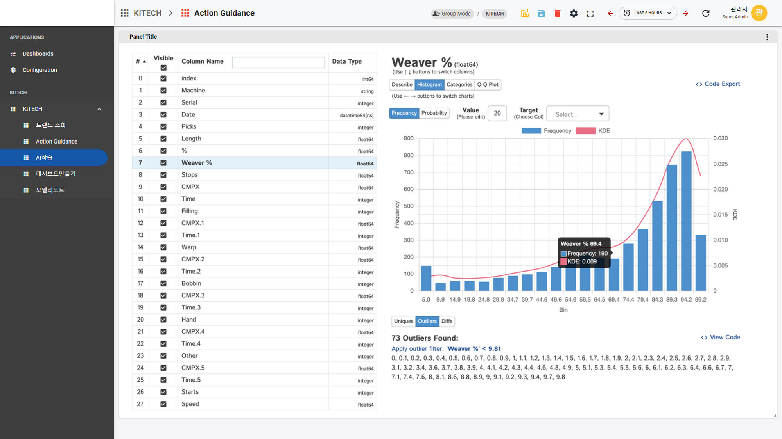Image resolution: width=782 pixels, height=439 pixels.
Task: Select the CMPX.2 row in table
Action: pyautogui.click(x=255, y=259)
